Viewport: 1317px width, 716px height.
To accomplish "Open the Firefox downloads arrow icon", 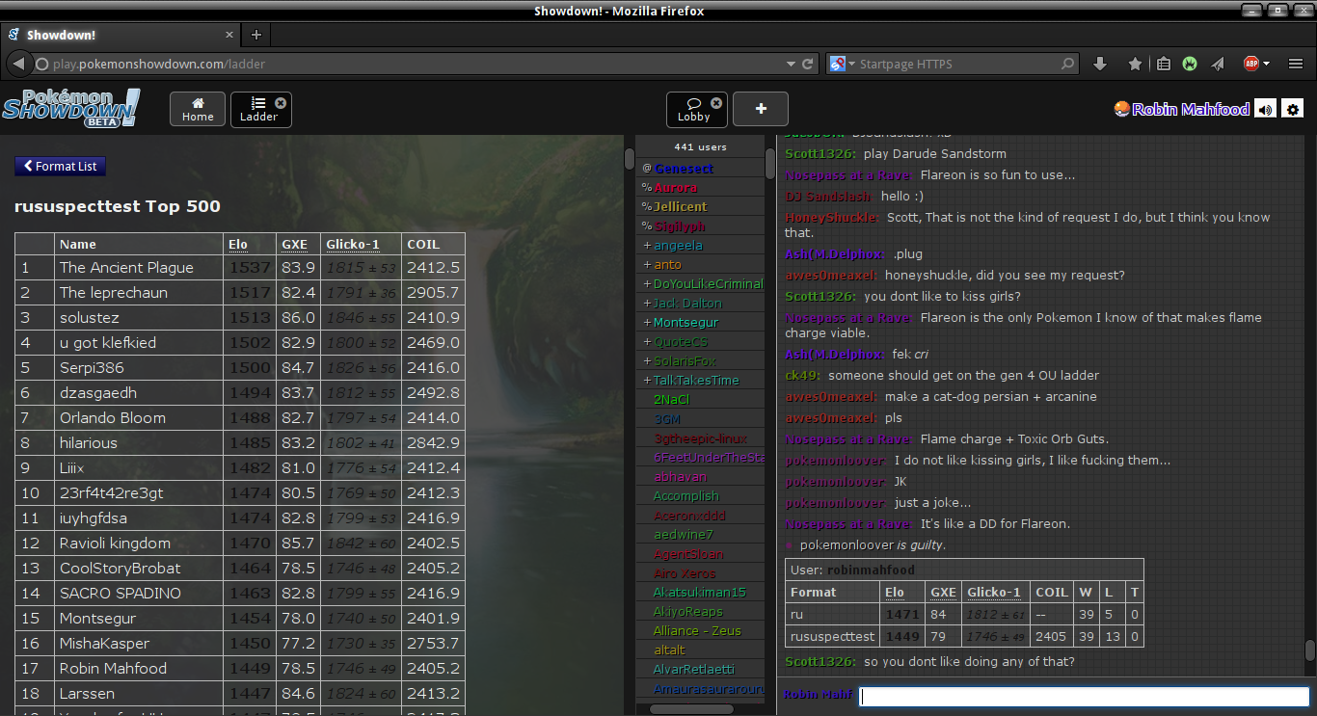I will (x=1100, y=64).
